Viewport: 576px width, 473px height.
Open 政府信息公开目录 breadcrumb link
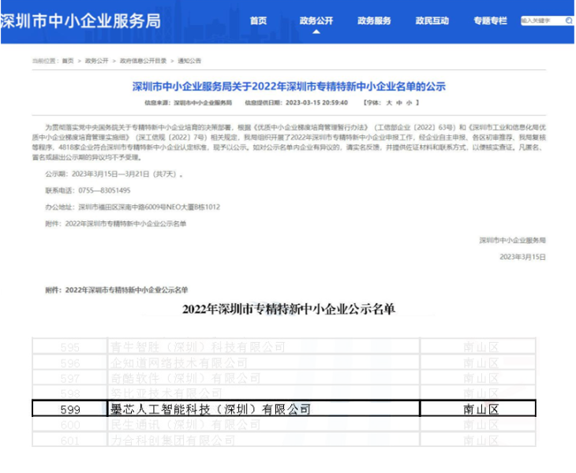click(x=143, y=61)
